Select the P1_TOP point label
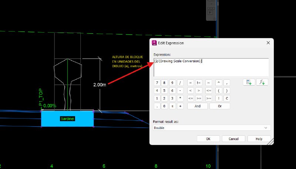 click(x=41, y=97)
